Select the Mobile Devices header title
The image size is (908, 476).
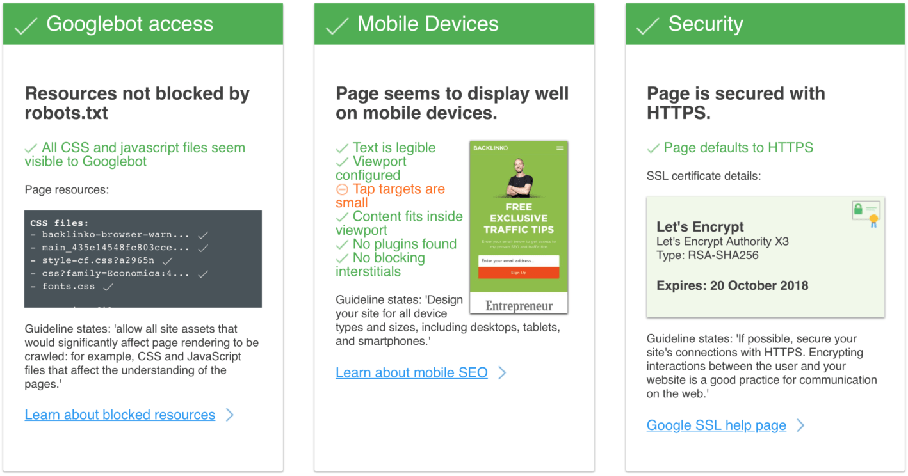pos(428,24)
